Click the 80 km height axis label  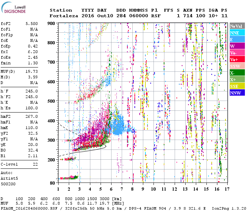(x=53, y=183)
